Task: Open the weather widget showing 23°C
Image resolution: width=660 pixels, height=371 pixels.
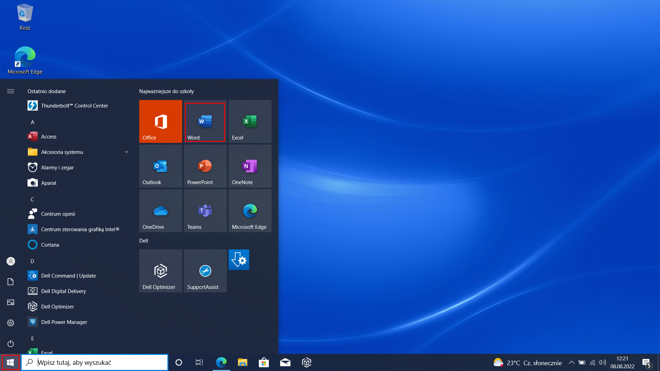Action: [527, 363]
